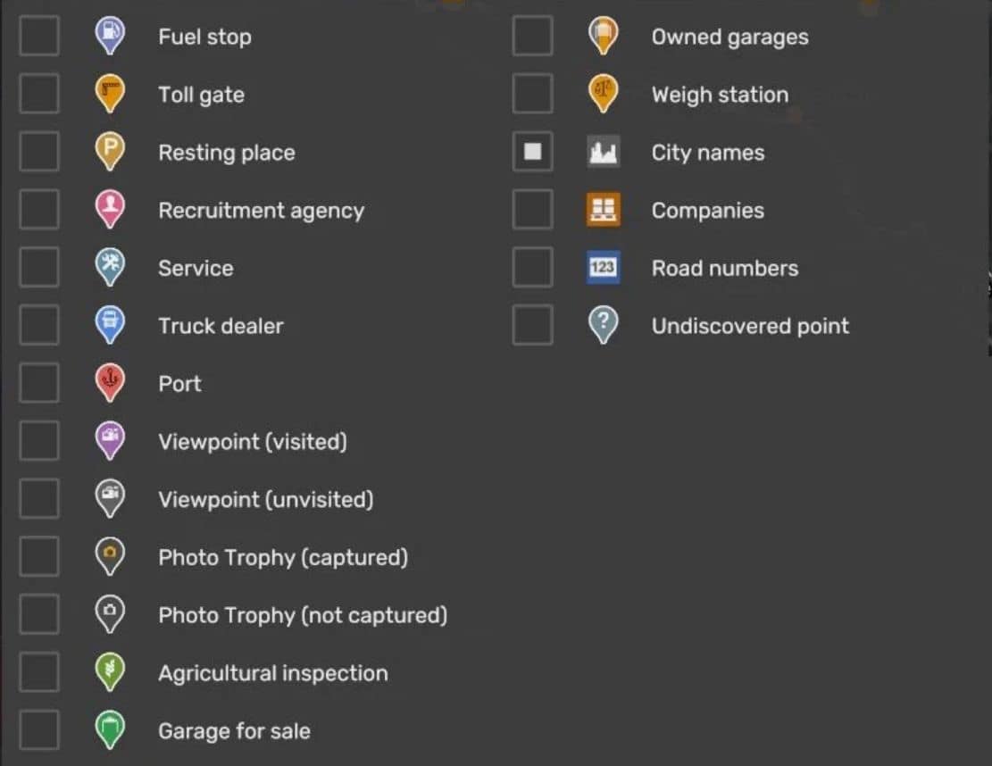Click the blue Truck dealer icon
Screen dimensions: 992x766
click(110, 325)
